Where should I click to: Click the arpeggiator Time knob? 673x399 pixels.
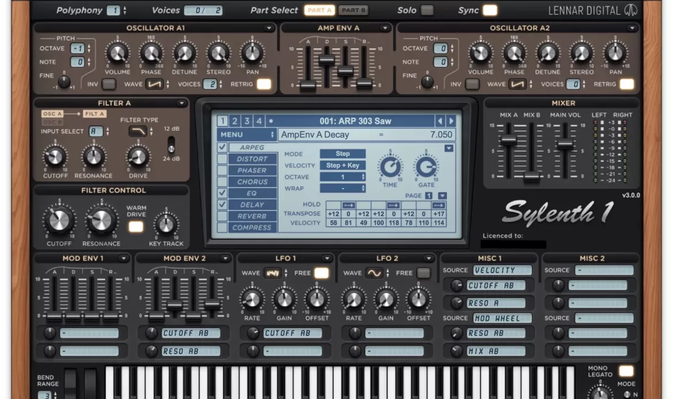[x=390, y=167]
